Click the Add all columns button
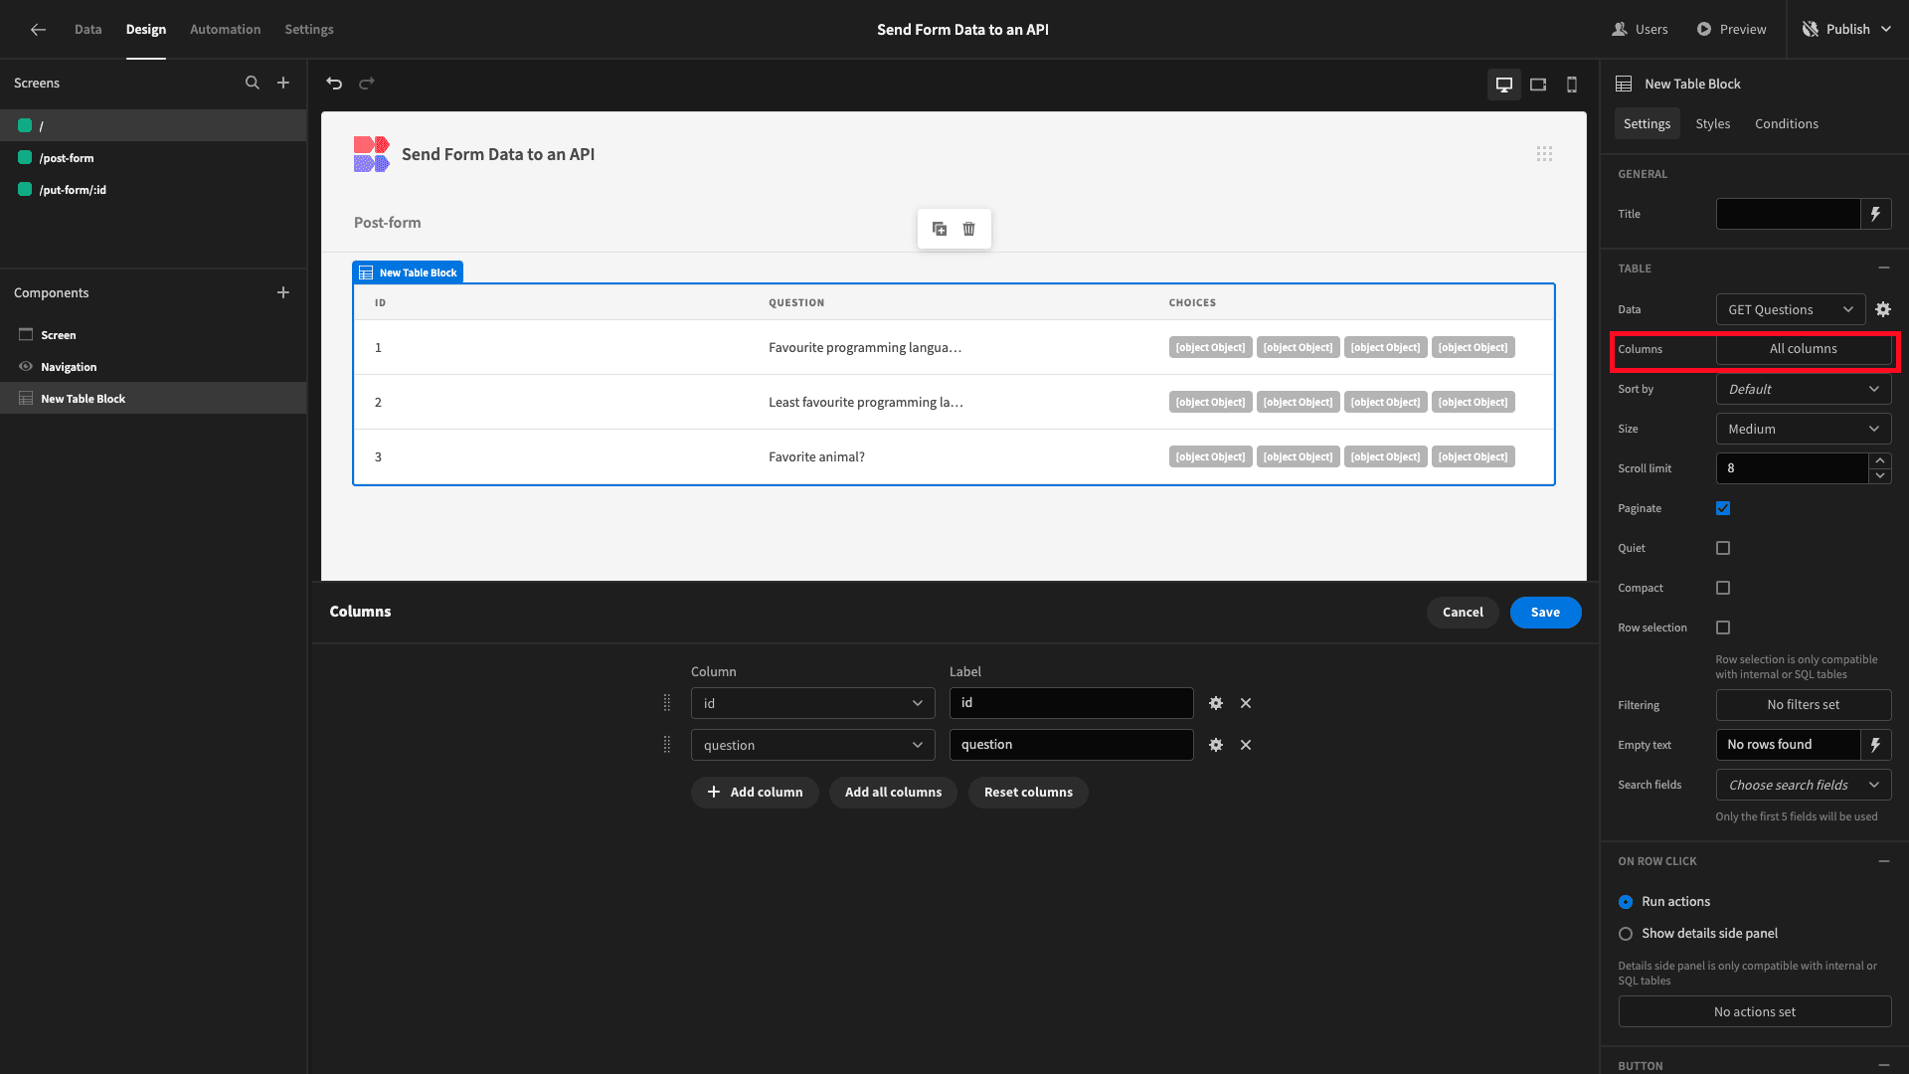The image size is (1909, 1074). [893, 793]
